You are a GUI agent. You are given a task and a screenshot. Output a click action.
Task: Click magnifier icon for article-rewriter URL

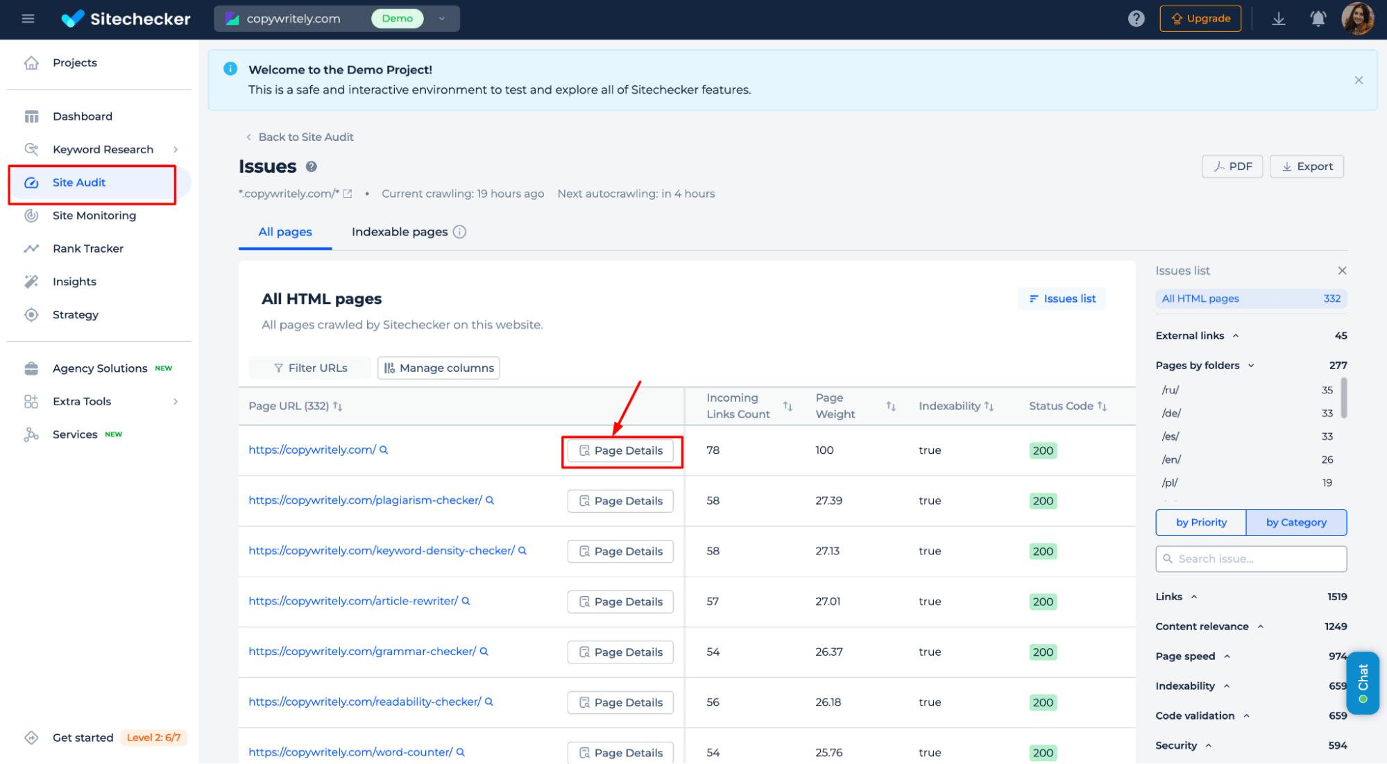coord(466,601)
